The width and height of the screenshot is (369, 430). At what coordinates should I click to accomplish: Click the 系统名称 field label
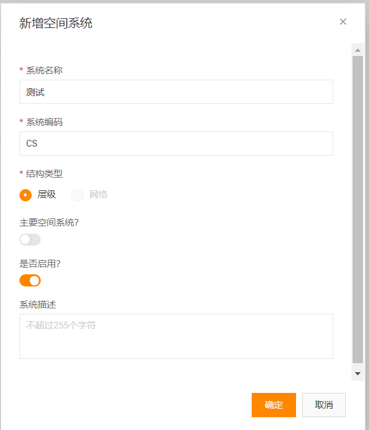coord(44,71)
